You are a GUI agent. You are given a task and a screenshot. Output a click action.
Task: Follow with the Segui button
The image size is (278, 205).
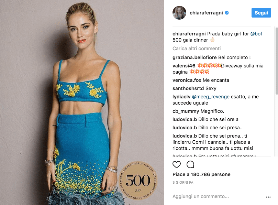point(261,13)
